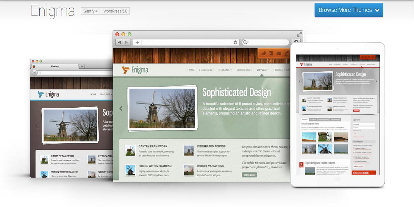
Task: Click the red Enigma logo on the tablet
Action: (306, 64)
